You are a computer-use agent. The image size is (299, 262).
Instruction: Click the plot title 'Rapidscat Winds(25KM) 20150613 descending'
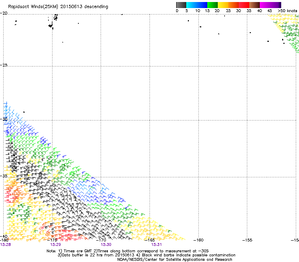[x=58, y=7]
